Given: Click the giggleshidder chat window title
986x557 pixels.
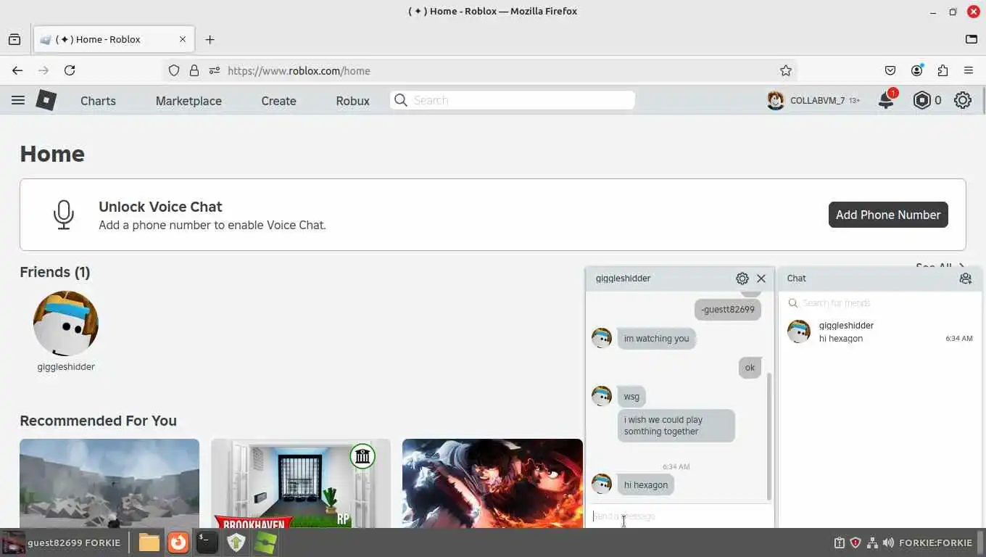Looking at the screenshot, I should tap(623, 278).
